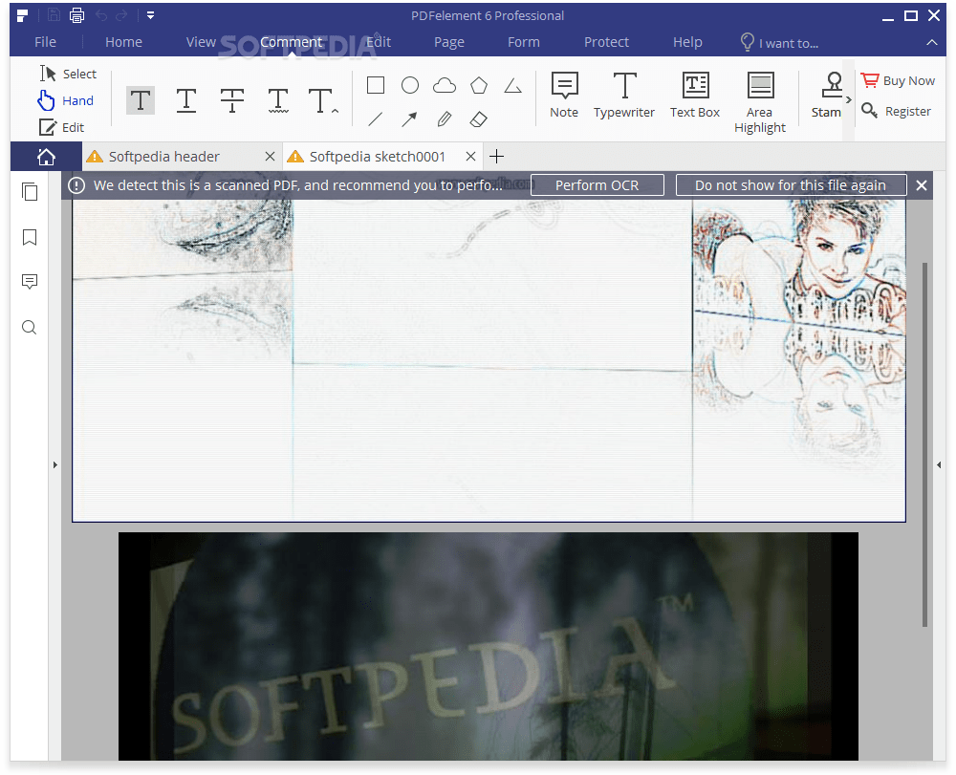956x775 pixels.
Task: Click the Perform OCR button
Action: [597, 185]
